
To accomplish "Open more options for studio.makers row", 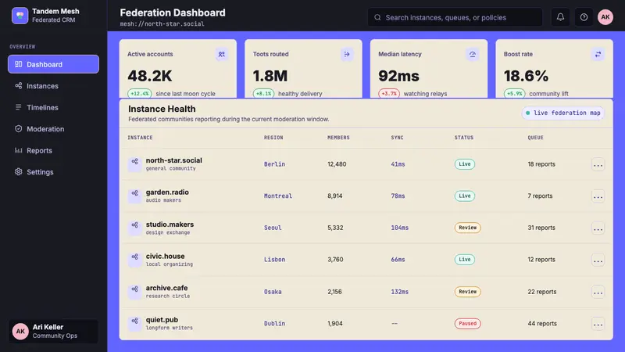I will pyautogui.click(x=598, y=228).
